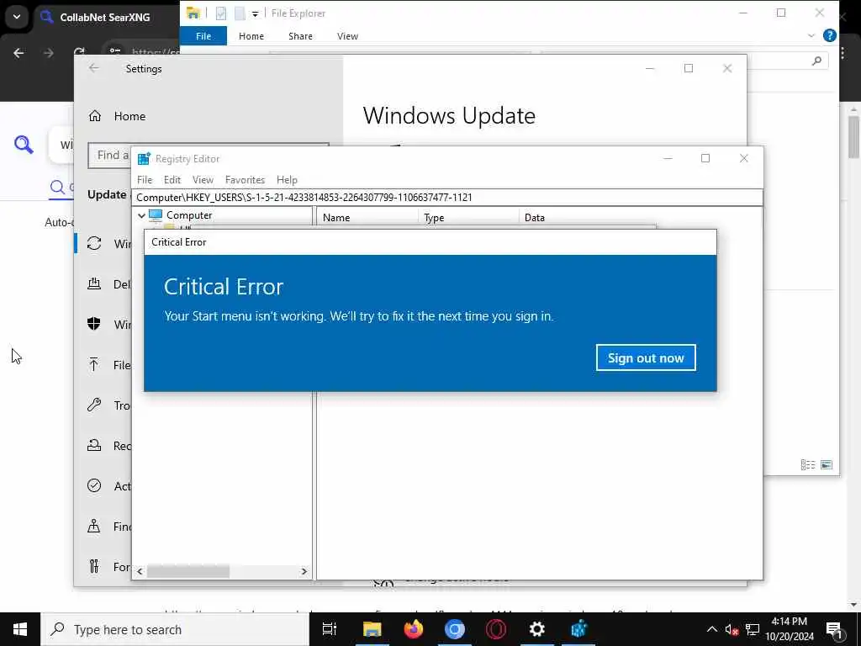Screen dimensions: 861x646
Task: Collapse the Computer node in registry tree
Action: [x=141, y=215]
